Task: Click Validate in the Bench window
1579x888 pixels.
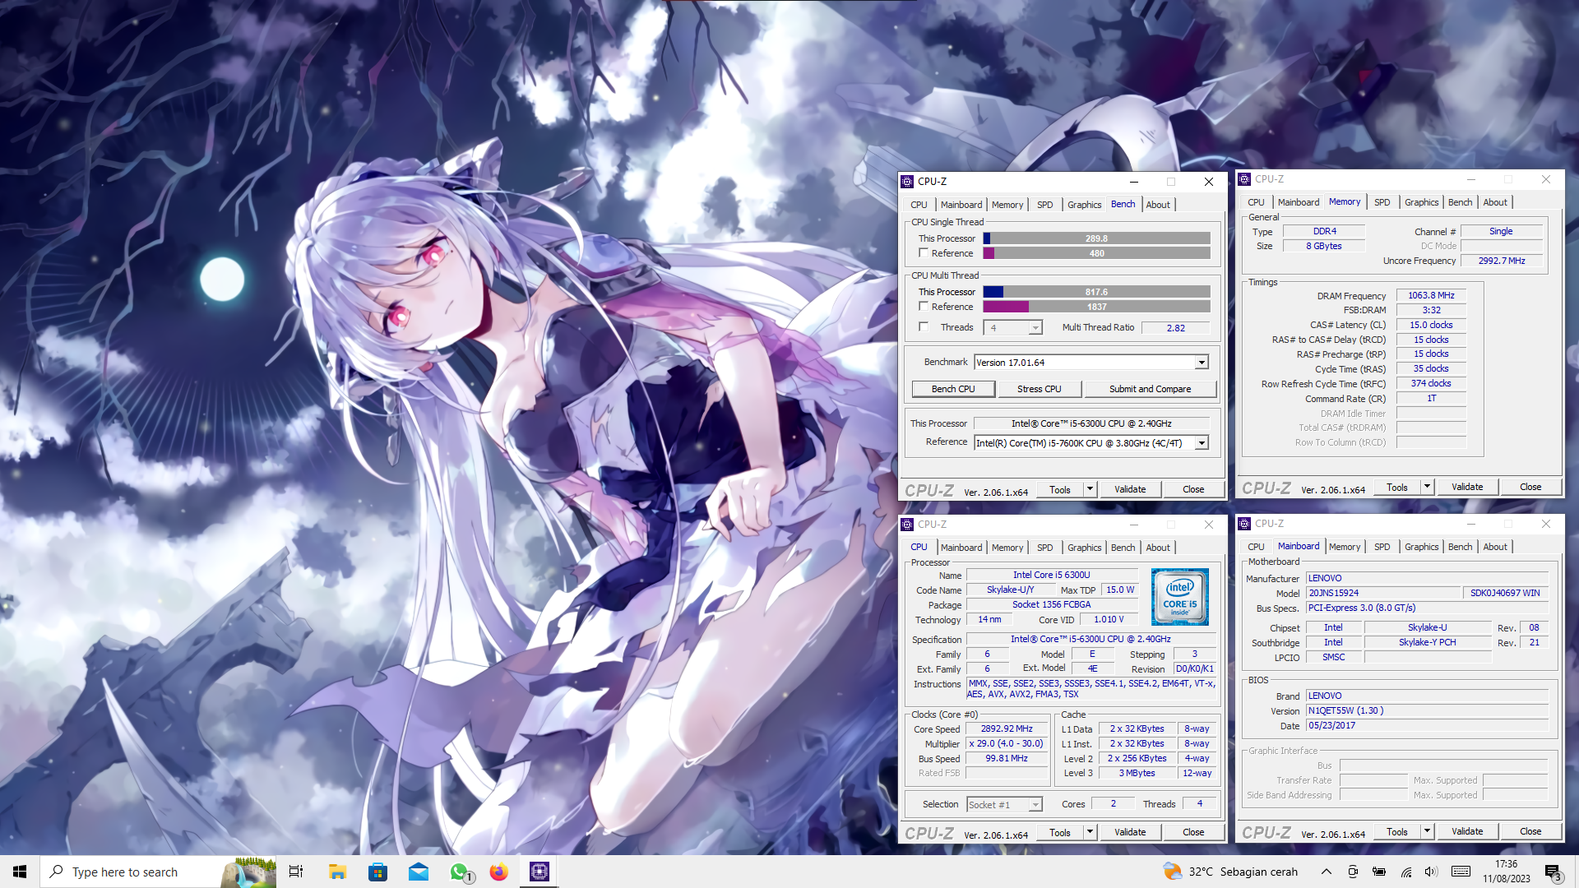Action: tap(1130, 489)
